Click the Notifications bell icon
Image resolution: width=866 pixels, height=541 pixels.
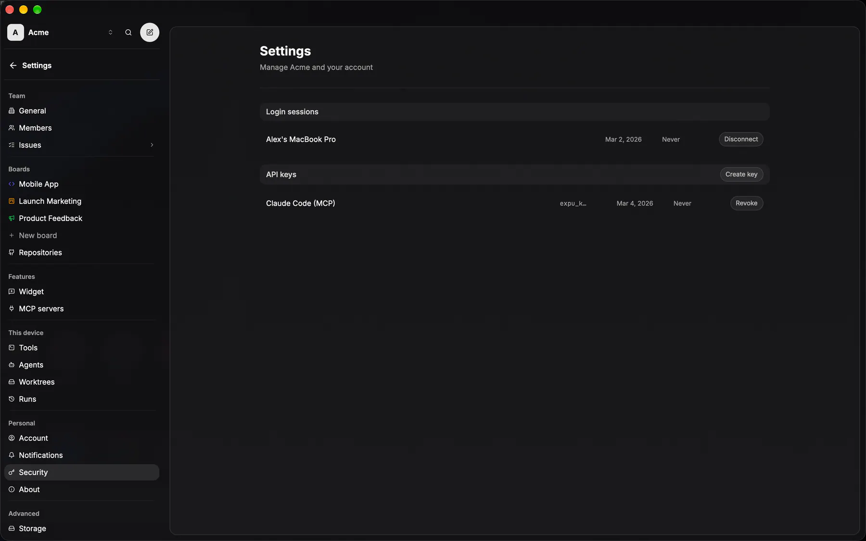point(12,455)
